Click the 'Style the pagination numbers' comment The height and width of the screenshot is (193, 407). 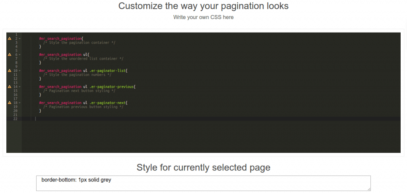78,75
